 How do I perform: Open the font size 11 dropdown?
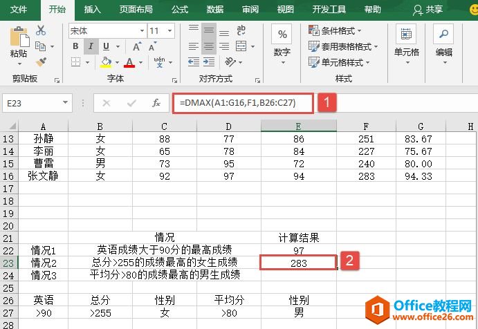coord(169,30)
